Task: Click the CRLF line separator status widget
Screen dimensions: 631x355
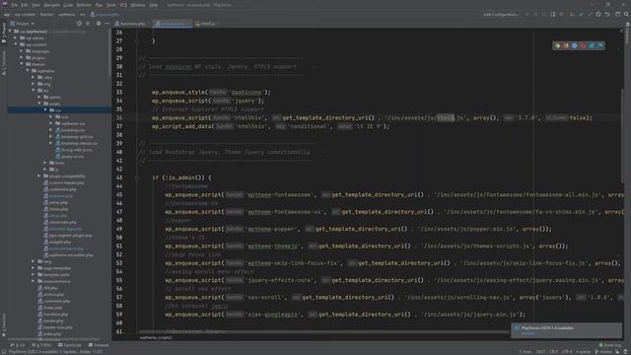Action: click(554, 351)
